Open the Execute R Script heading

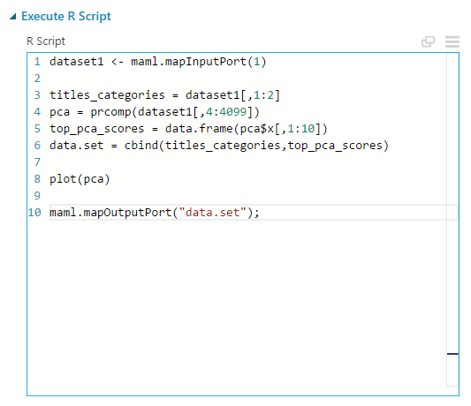pyautogui.click(x=66, y=16)
